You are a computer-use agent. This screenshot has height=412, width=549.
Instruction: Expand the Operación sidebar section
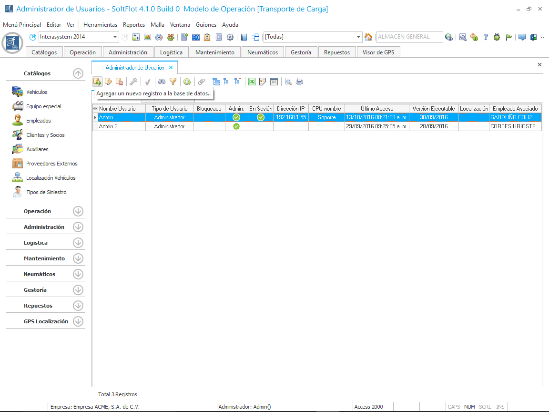[x=78, y=211]
